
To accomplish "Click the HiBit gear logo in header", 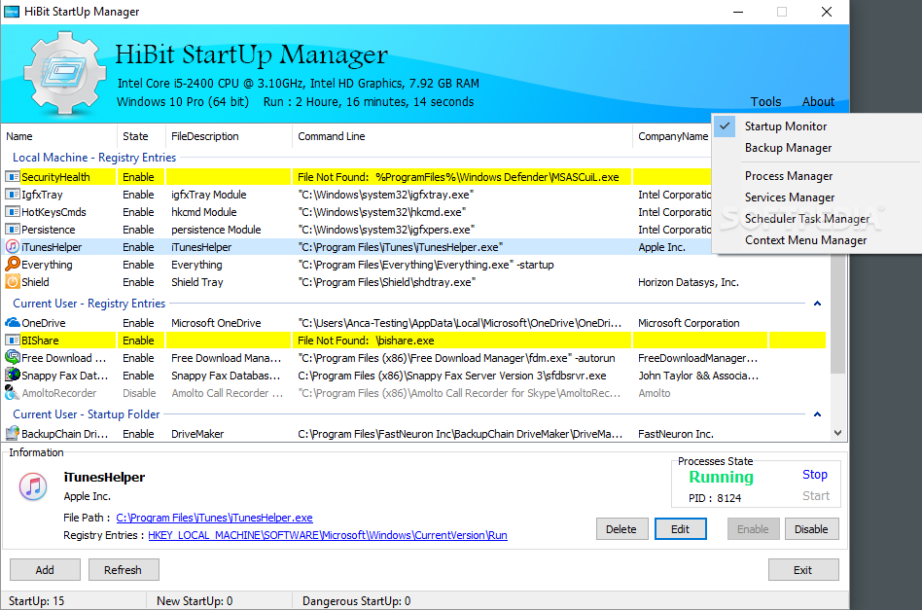I will 65,73.
